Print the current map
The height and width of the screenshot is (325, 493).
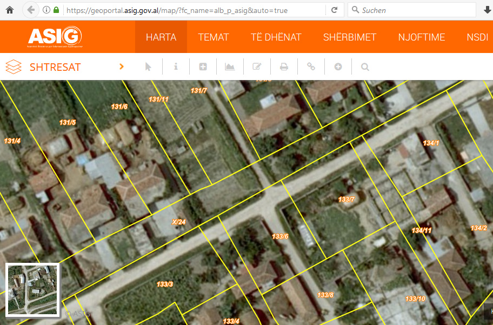click(284, 67)
